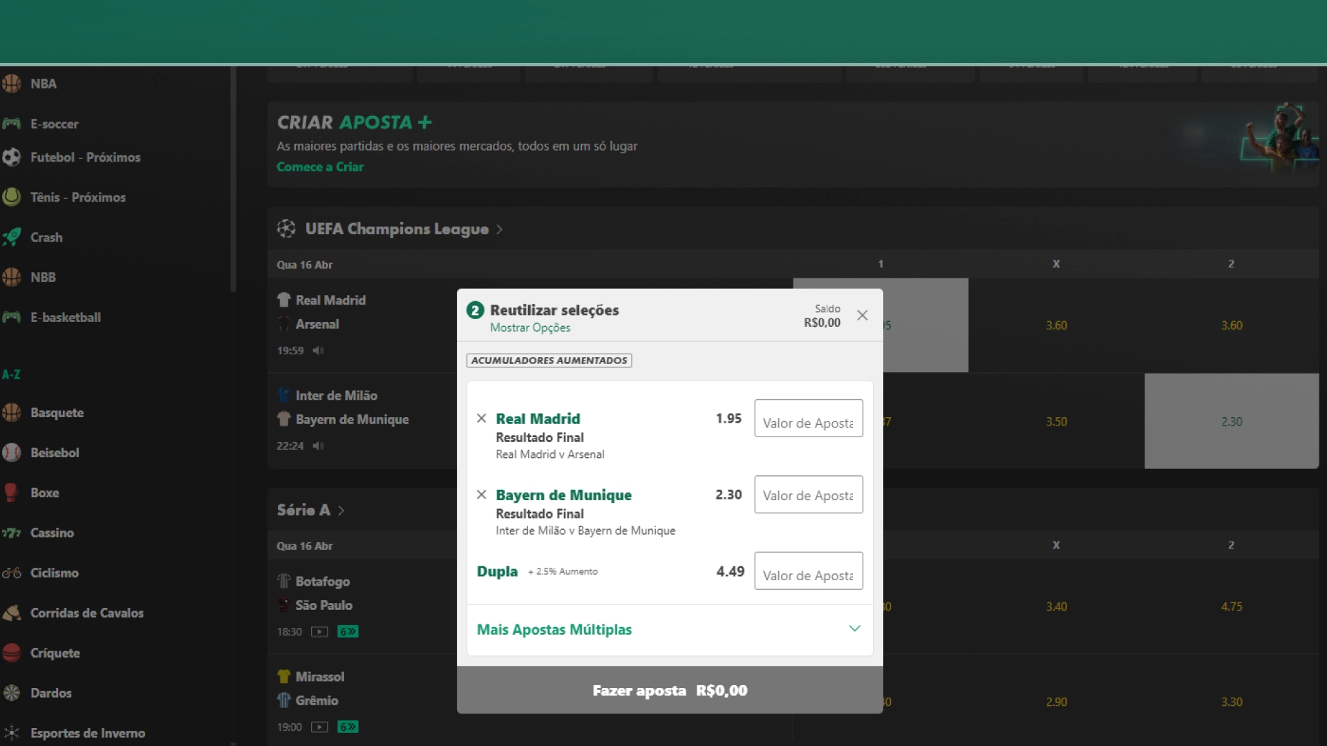Viewport: 1327px width, 746px height.
Task: Expand Mais Apostas Múltiplas chevron
Action: pyautogui.click(x=855, y=629)
